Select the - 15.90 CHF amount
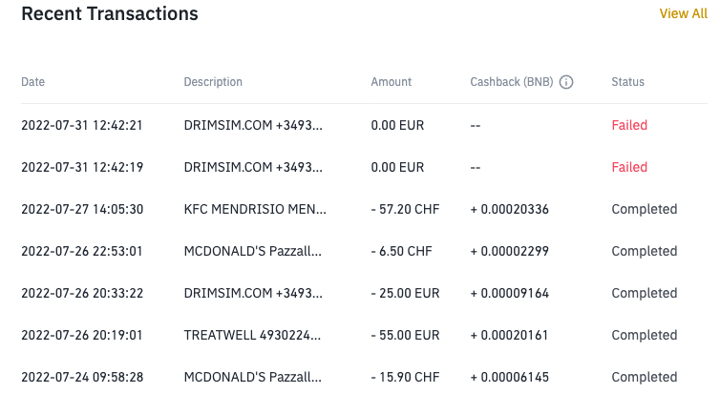 (405, 377)
